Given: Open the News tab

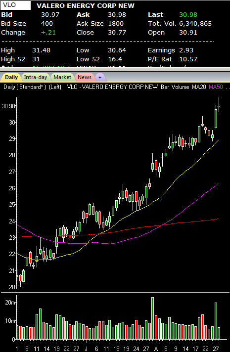Looking at the screenshot, I should point(85,77).
